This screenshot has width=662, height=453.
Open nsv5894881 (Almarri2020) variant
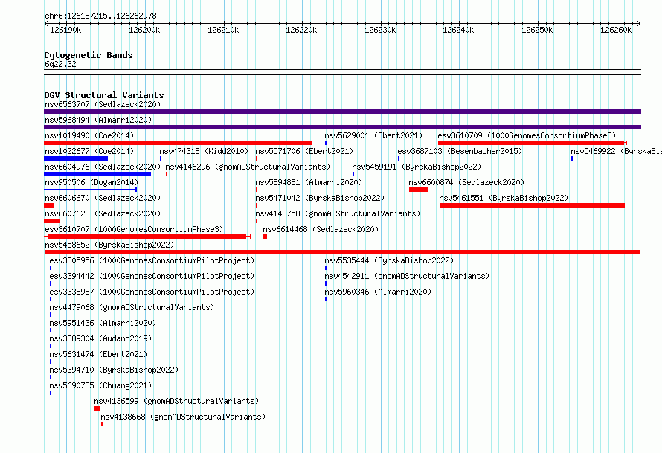[309, 182]
